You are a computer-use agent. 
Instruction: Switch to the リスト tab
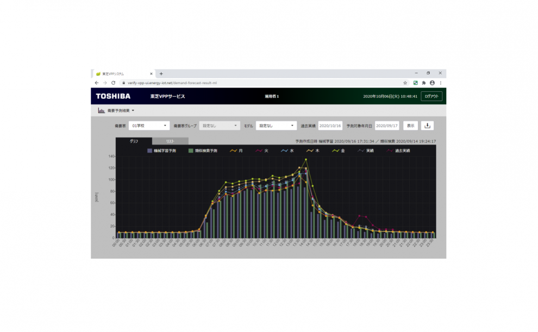click(170, 141)
